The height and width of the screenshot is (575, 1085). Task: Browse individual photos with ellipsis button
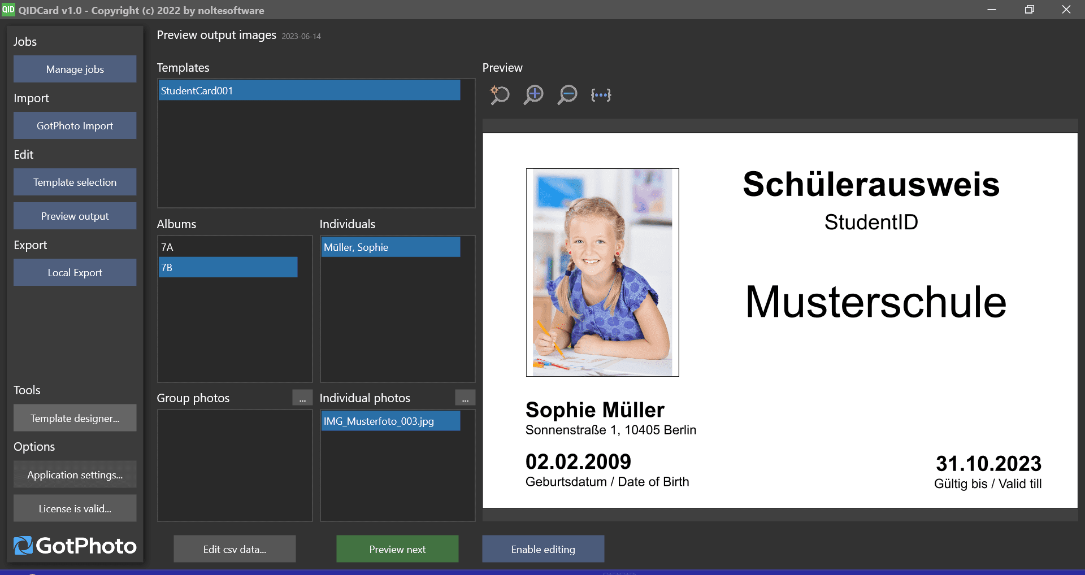click(x=465, y=398)
